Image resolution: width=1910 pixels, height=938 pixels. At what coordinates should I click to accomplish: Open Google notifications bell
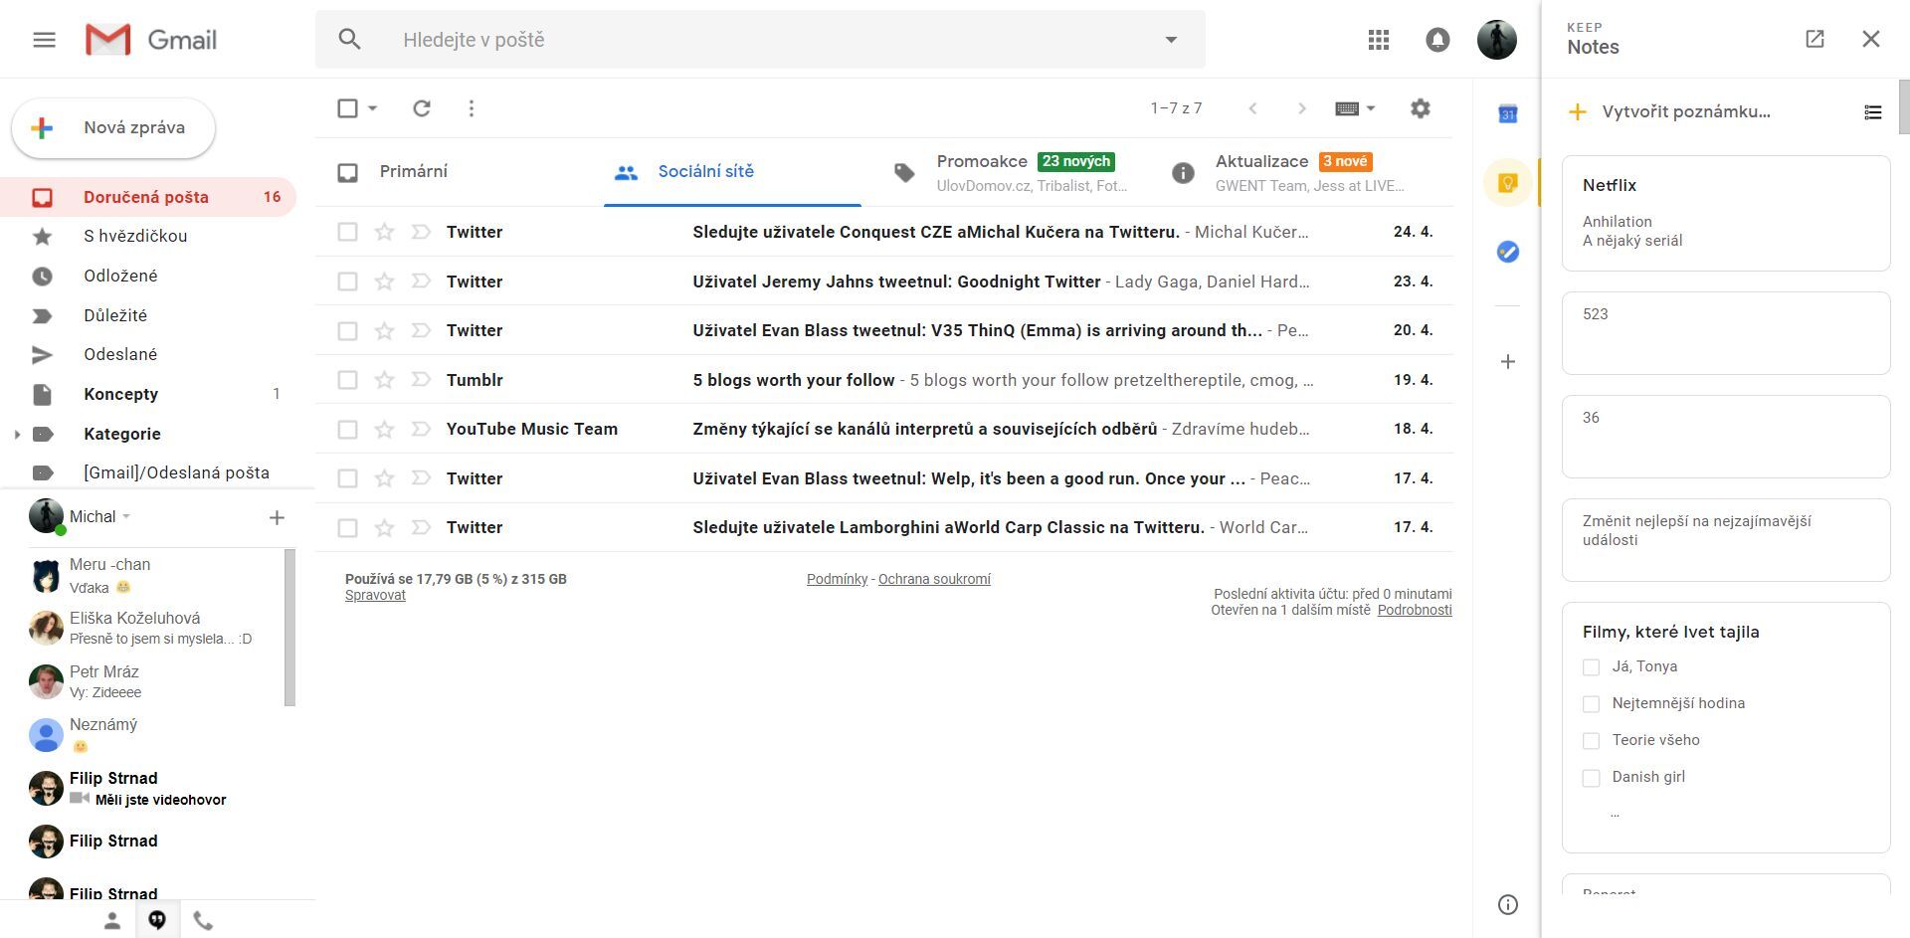[1436, 39]
